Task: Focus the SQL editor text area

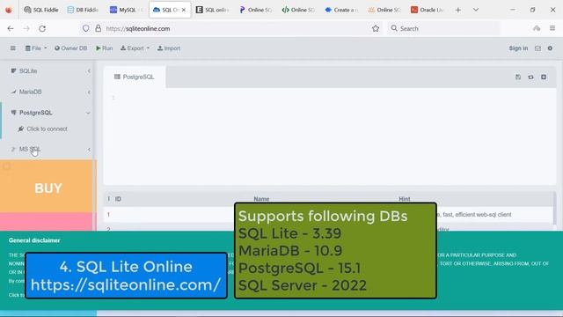Action: tap(330, 136)
